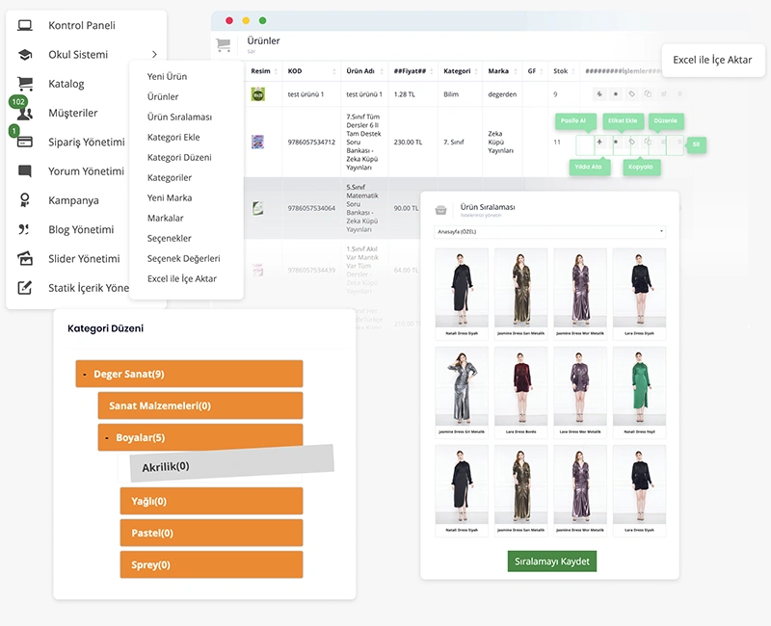Click the Statik İçerik edit icon
771x626 pixels.
(x=25, y=287)
